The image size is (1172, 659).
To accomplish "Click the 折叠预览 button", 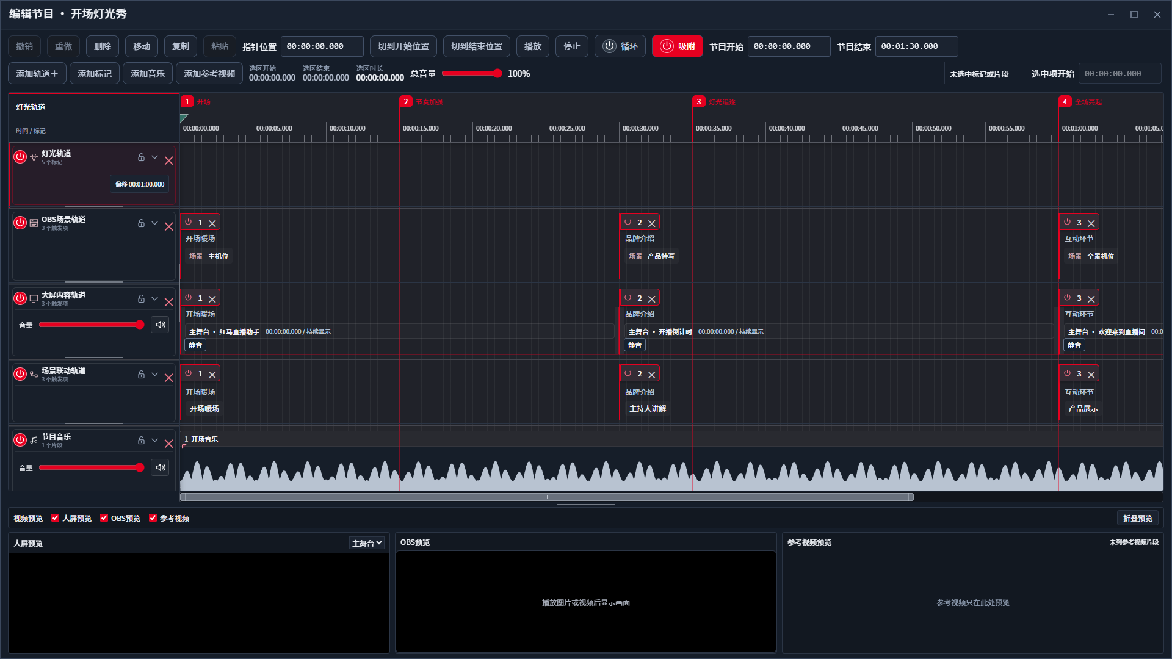I will coord(1138,519).
